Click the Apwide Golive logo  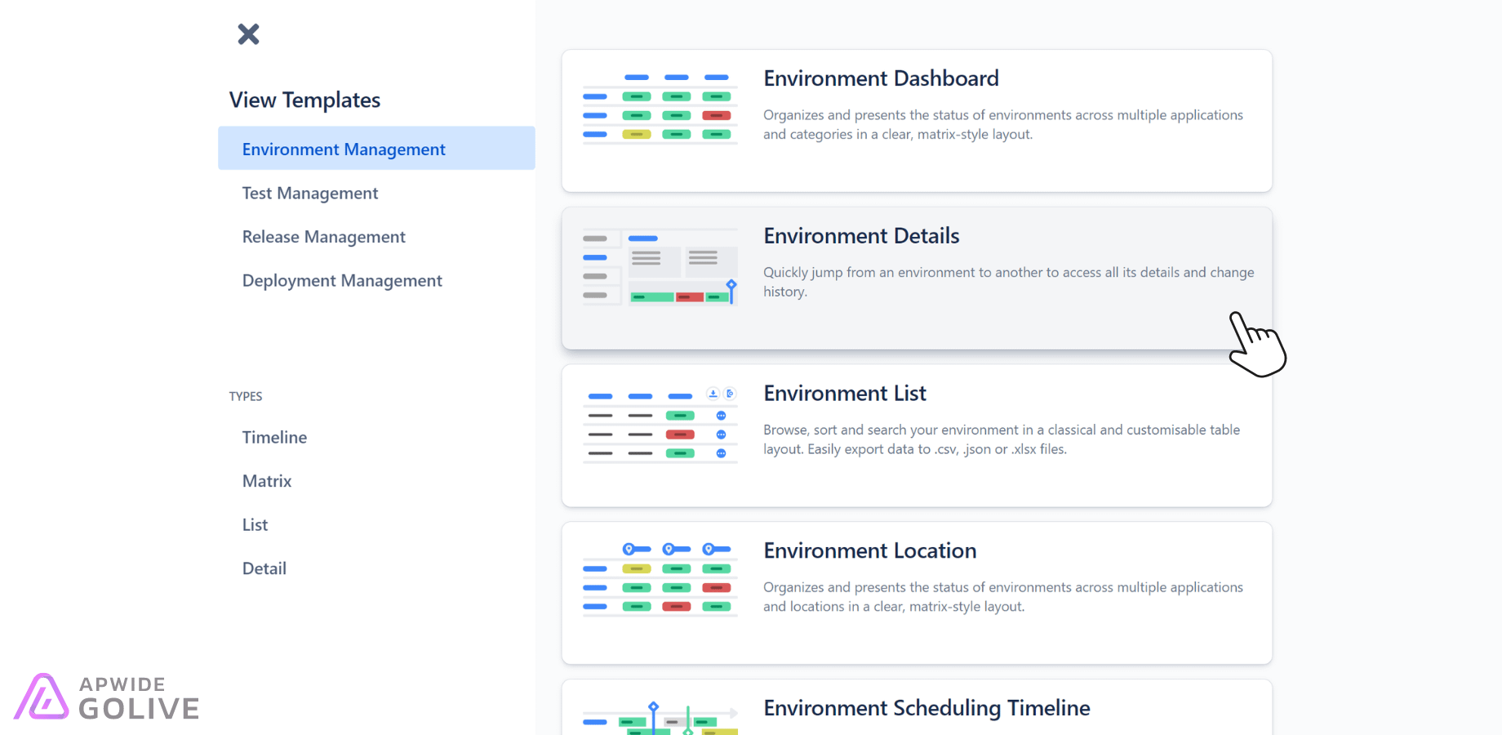[x=107, y=698]
